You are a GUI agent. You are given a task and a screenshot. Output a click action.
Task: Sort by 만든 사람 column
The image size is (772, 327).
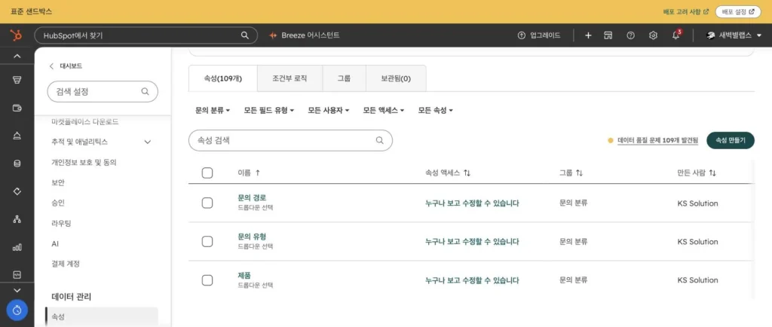697,173
